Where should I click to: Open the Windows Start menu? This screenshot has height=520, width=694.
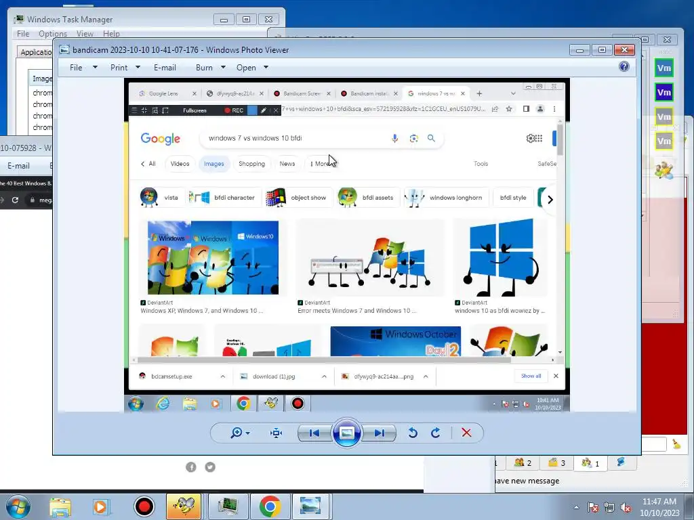[x=18, y=506]
